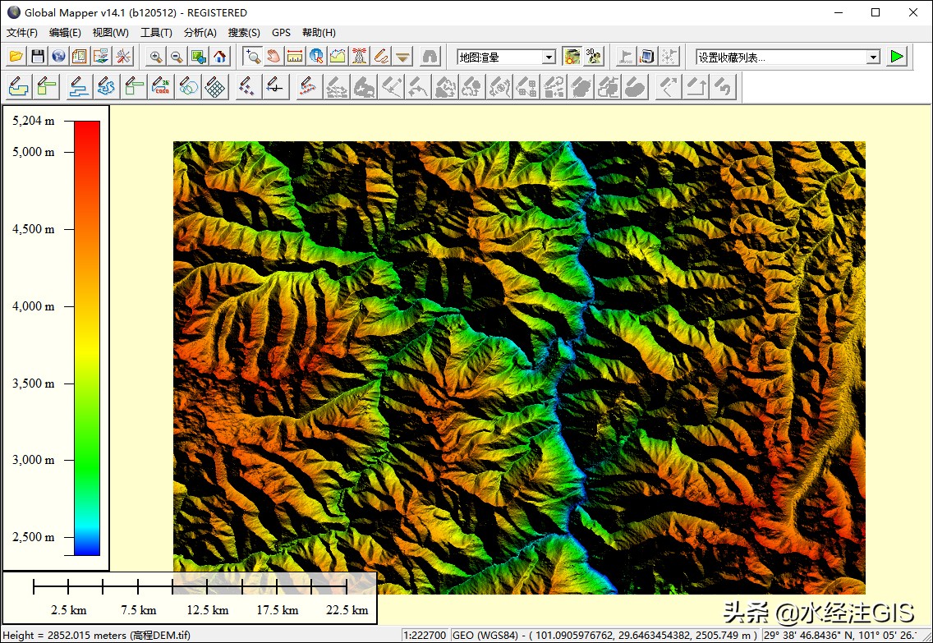Click the 2,500 m elevation legend label
Viewport: 933px width, 643px height.
(x=34, y=536)
